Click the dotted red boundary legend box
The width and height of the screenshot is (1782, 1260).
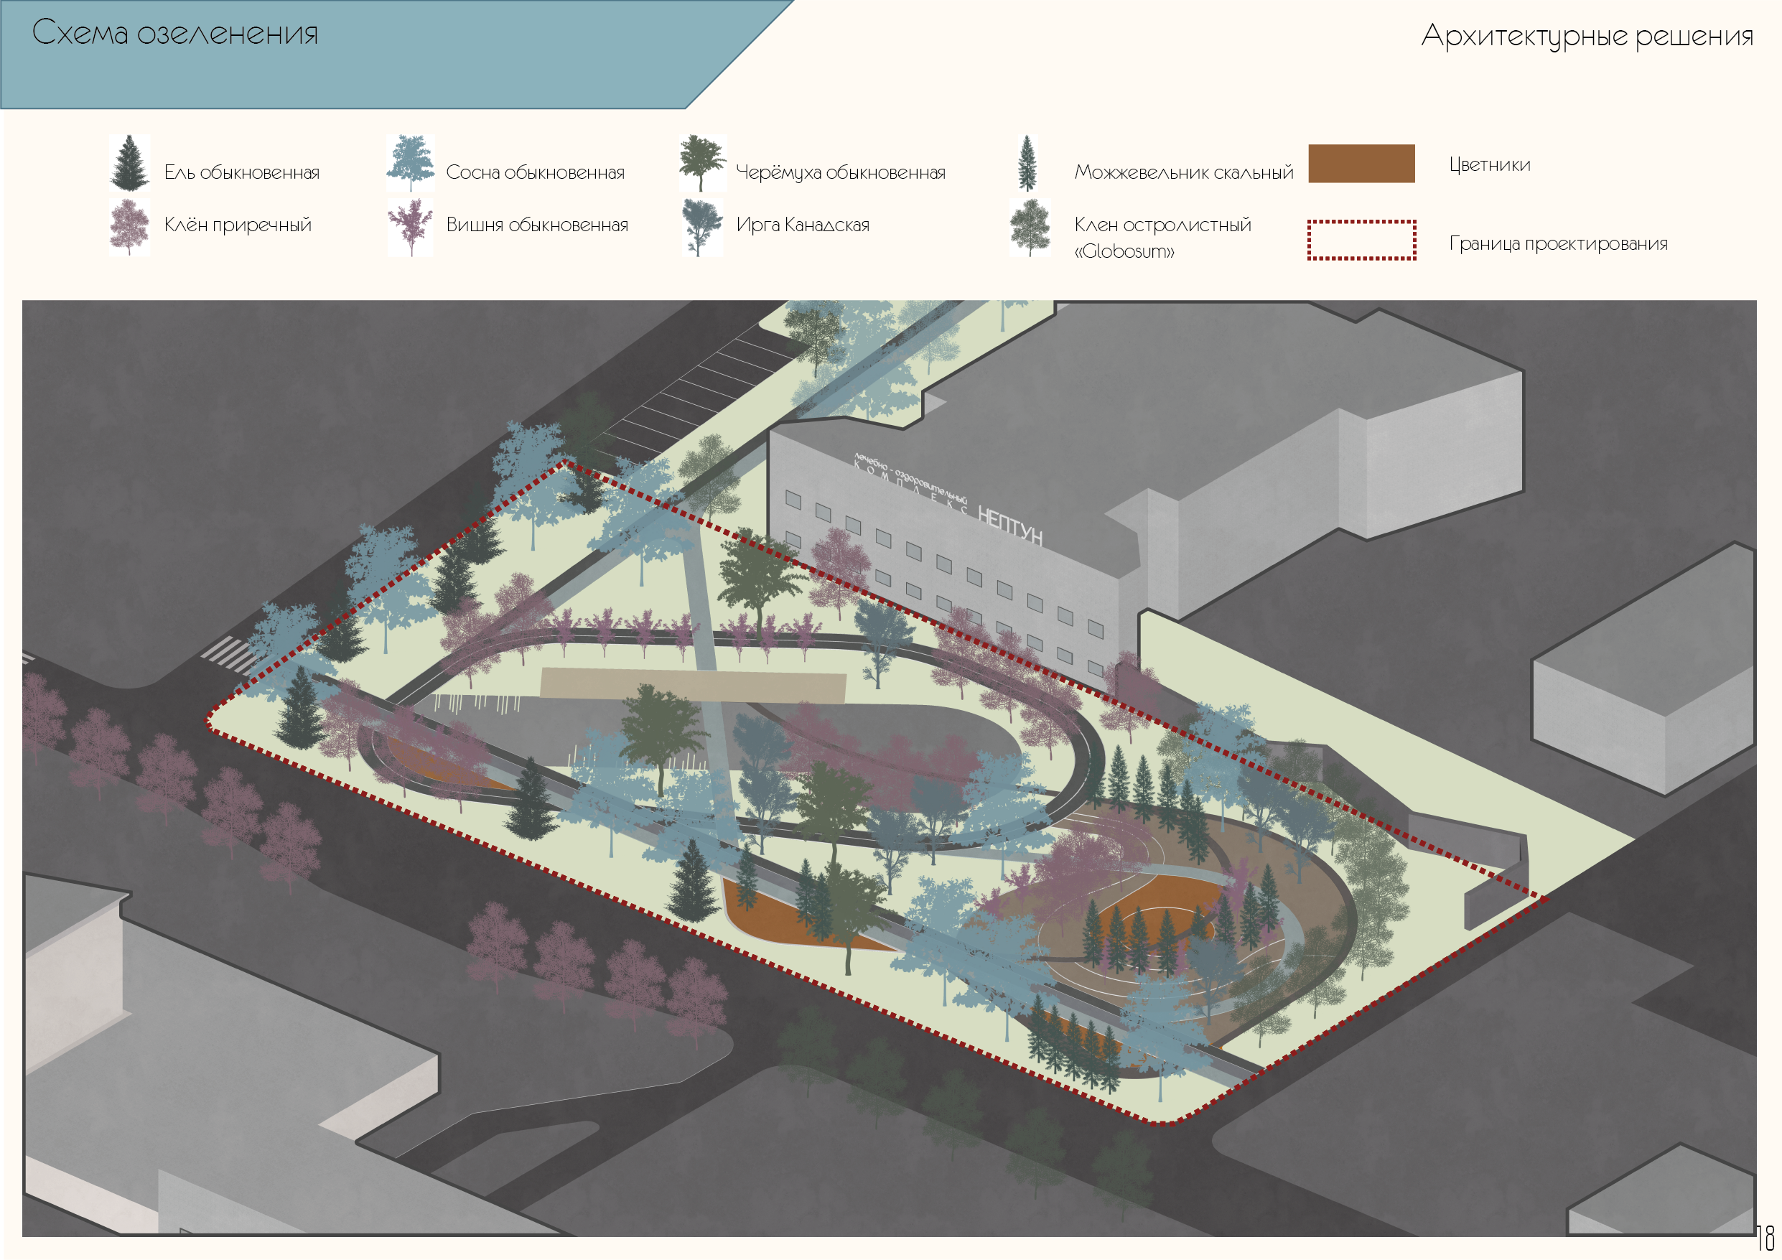pyautogui.click(x=1361, y=240)
